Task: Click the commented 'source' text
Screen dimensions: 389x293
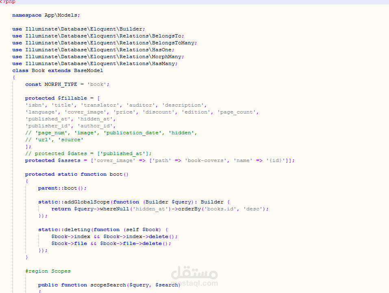Action: coord(71,140)
